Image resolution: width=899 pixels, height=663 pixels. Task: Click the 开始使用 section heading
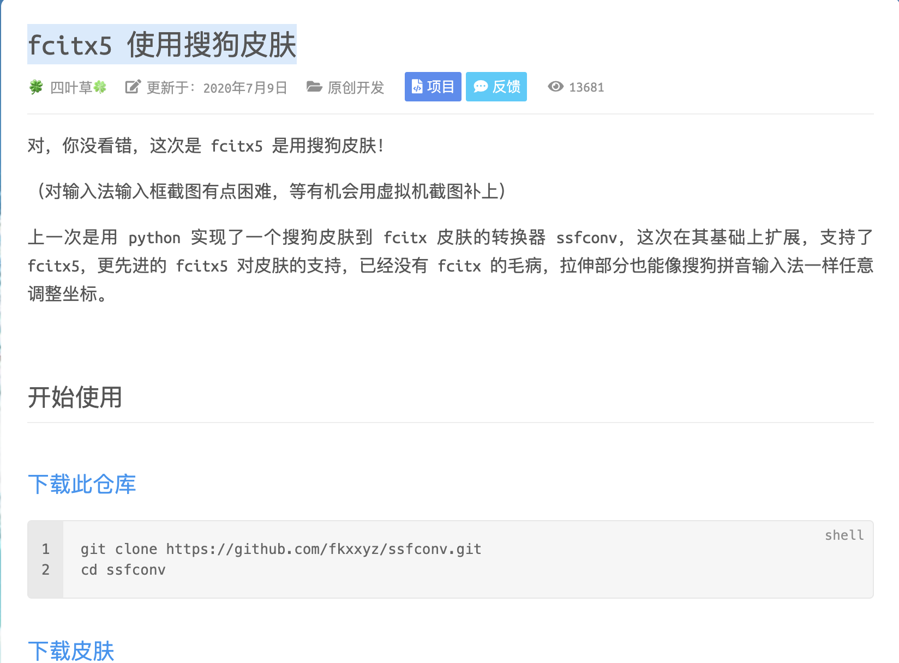75,397
